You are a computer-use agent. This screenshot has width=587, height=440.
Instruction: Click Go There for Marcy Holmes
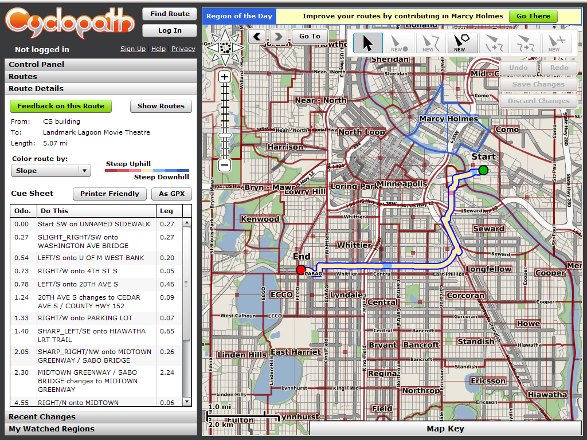coord(534,16)
